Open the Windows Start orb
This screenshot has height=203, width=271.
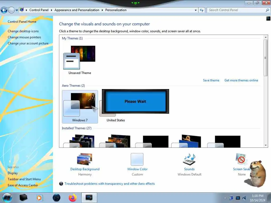coord(7,198)
